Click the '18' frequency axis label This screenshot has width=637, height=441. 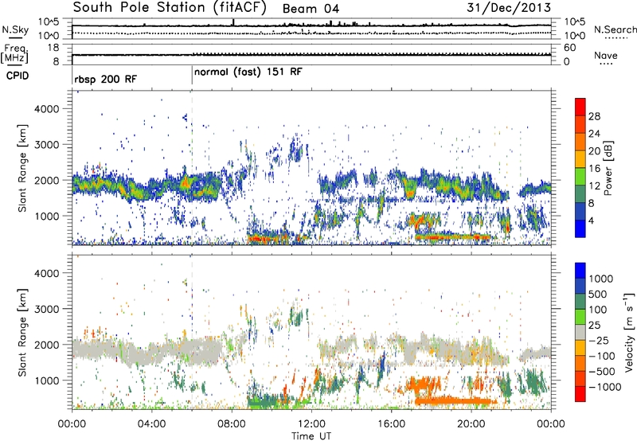[53, 48]
